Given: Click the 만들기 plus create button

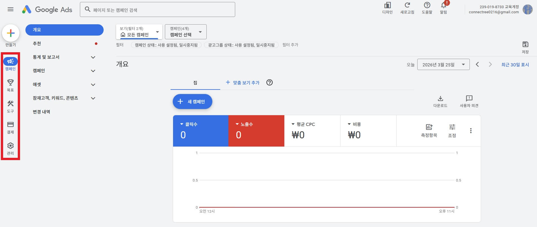Looking at the screenshot, I should pyautogui.click(x=11, y=33).
